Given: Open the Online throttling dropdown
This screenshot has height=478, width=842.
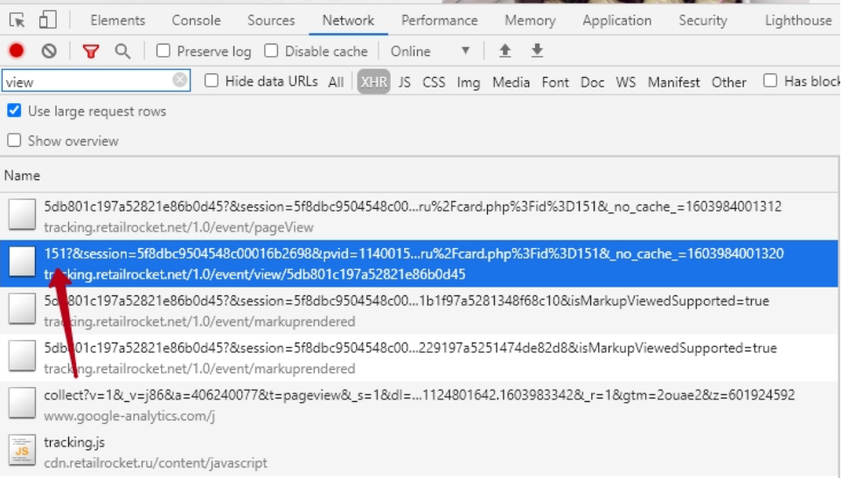Looking at the screenshot, I should click(430, 52).
